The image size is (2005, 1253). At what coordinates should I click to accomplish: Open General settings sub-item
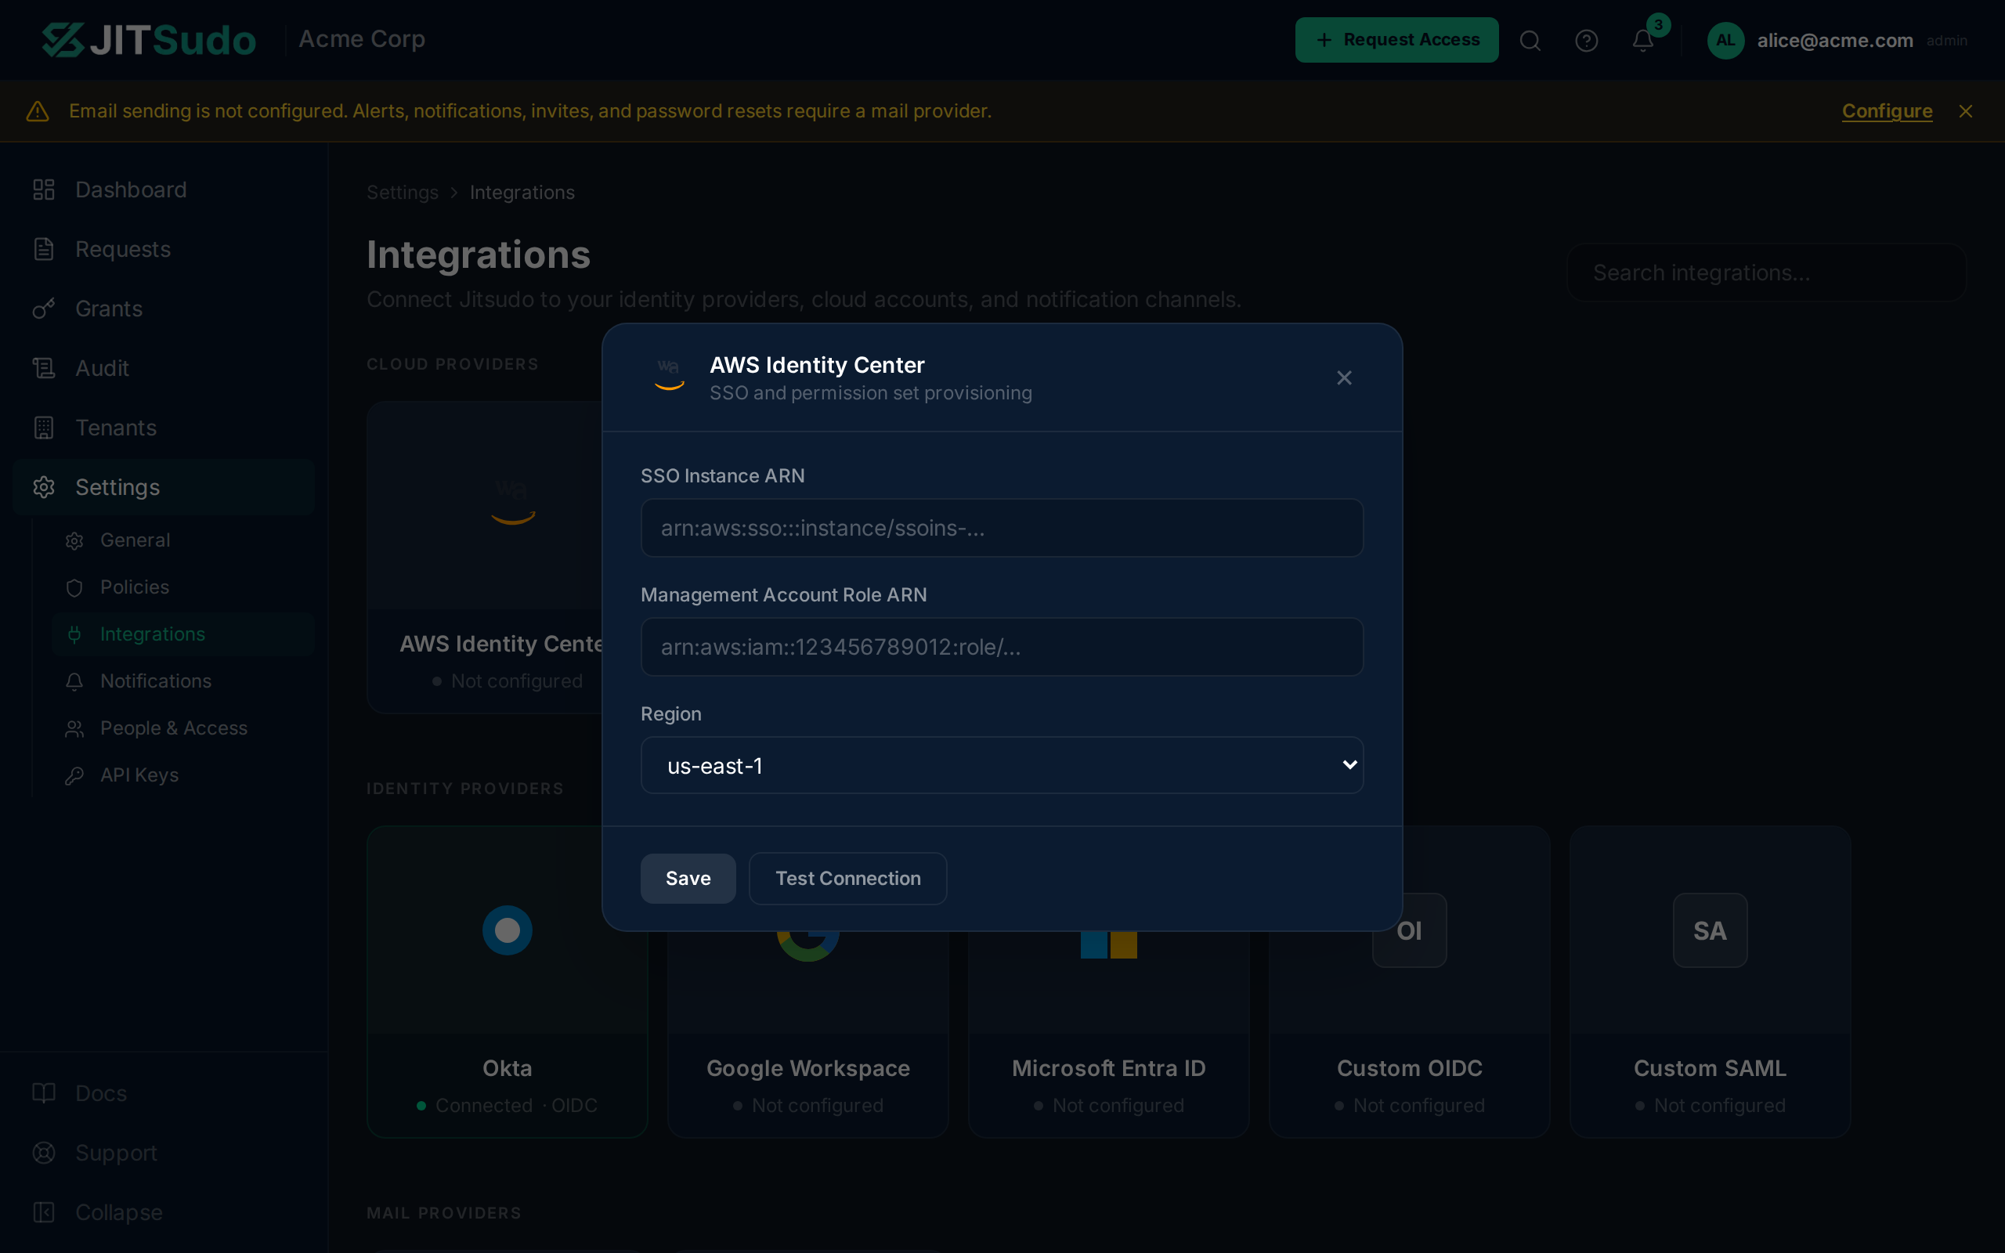coord(183,540)
